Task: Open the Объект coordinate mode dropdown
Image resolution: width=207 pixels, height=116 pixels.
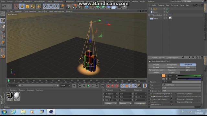Action: coord(111,103)
